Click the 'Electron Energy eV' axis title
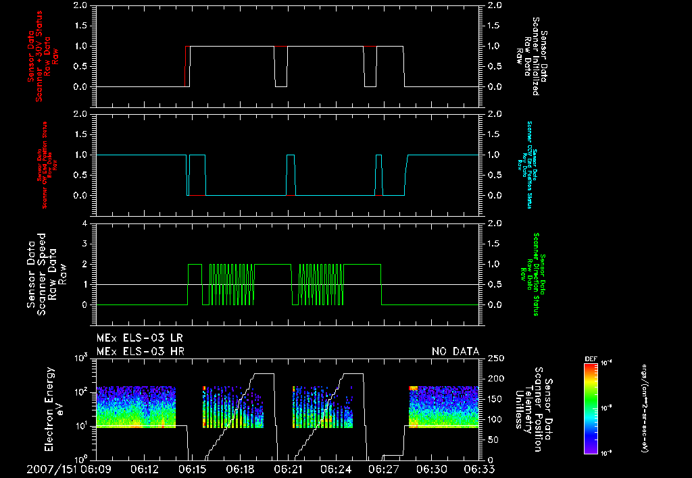692x478 pixels. point(54,409)
